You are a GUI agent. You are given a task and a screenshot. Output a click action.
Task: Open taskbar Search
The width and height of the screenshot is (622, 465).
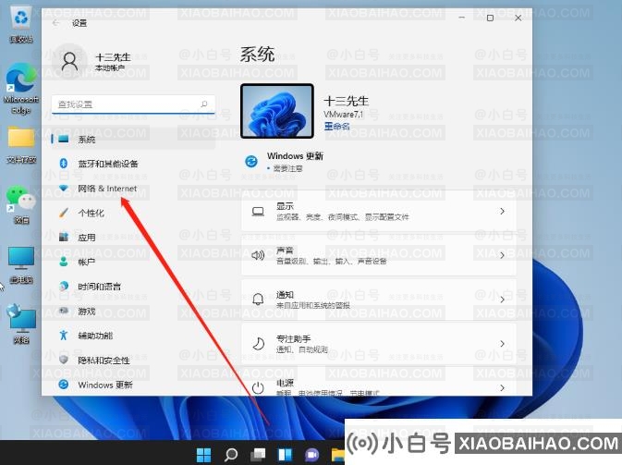pos(231,455)
